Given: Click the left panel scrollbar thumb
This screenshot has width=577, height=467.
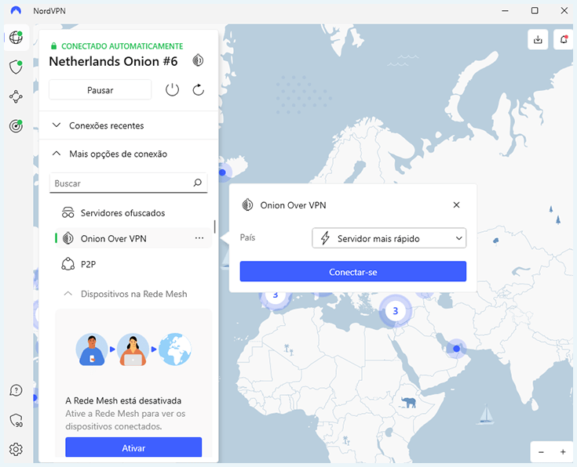Looking at the screenshot, I should [x=214, y=226].
